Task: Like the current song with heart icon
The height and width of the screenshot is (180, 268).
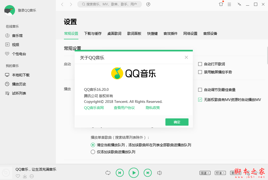Action: pyautogui.click(x=18, y=176)
